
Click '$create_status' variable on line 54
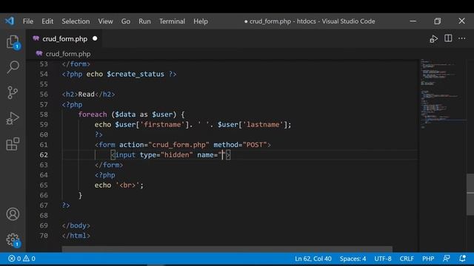click(135, 74)
